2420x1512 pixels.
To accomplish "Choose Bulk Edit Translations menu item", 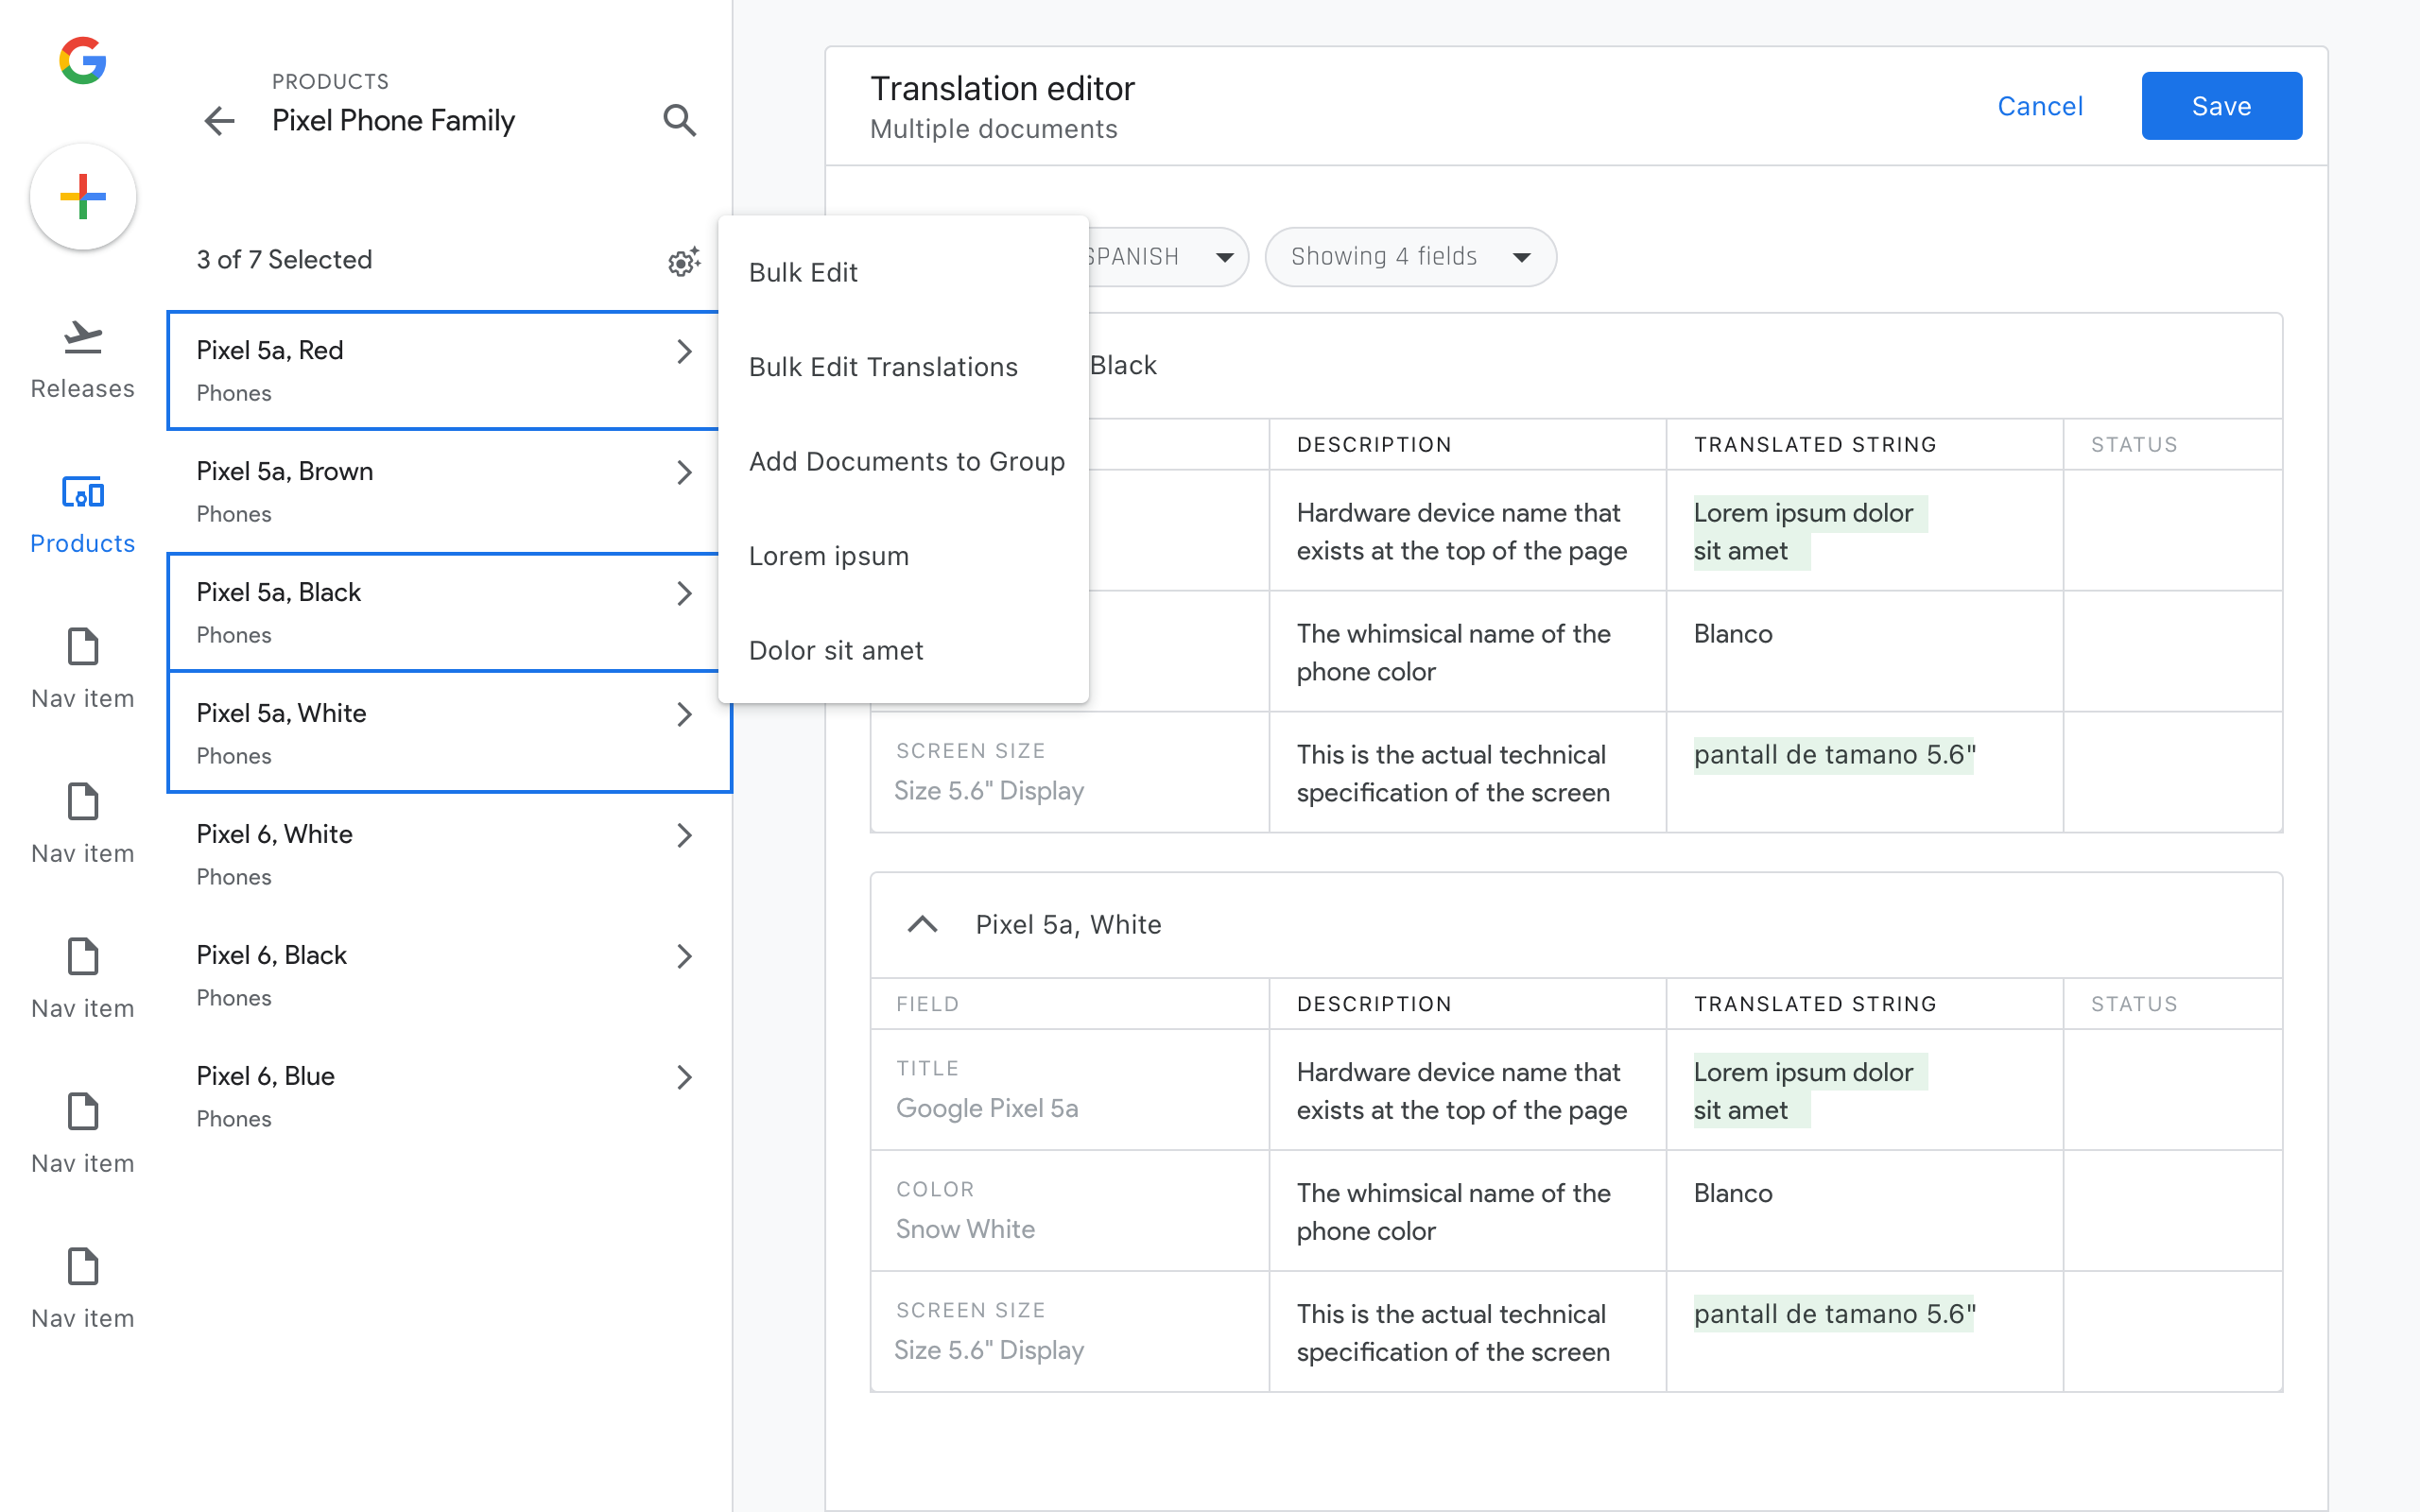I will point(903,367).
